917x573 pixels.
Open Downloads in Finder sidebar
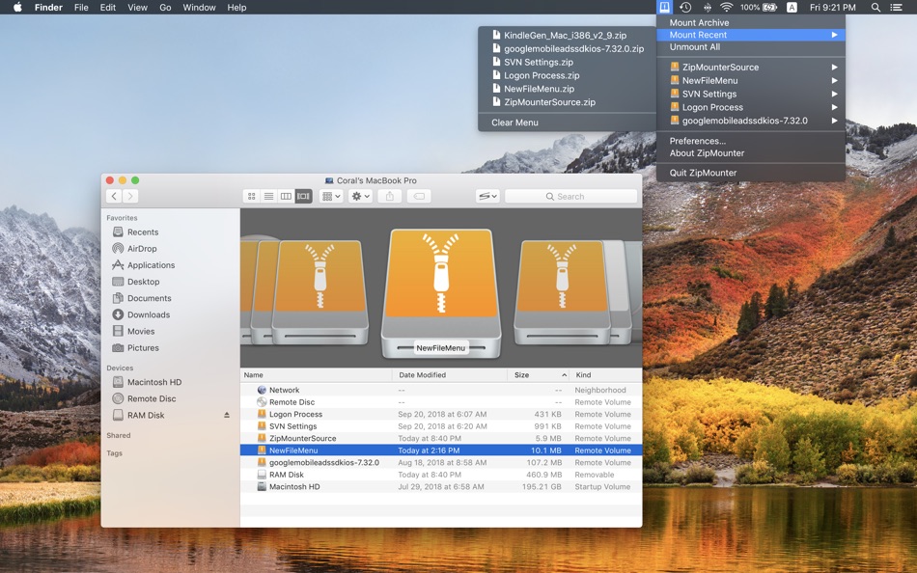(x=149, y=314)
